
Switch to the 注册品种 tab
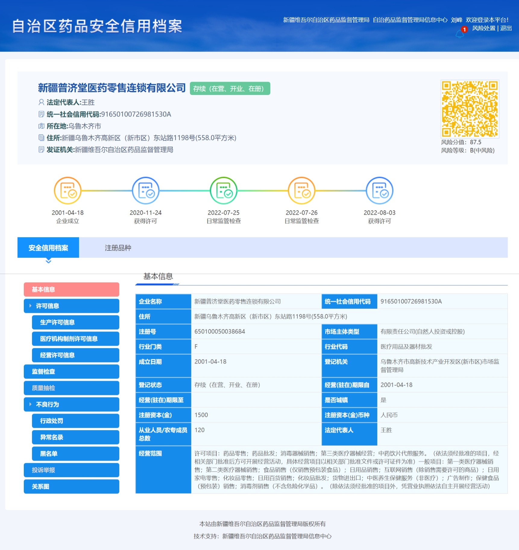[118, 248]
